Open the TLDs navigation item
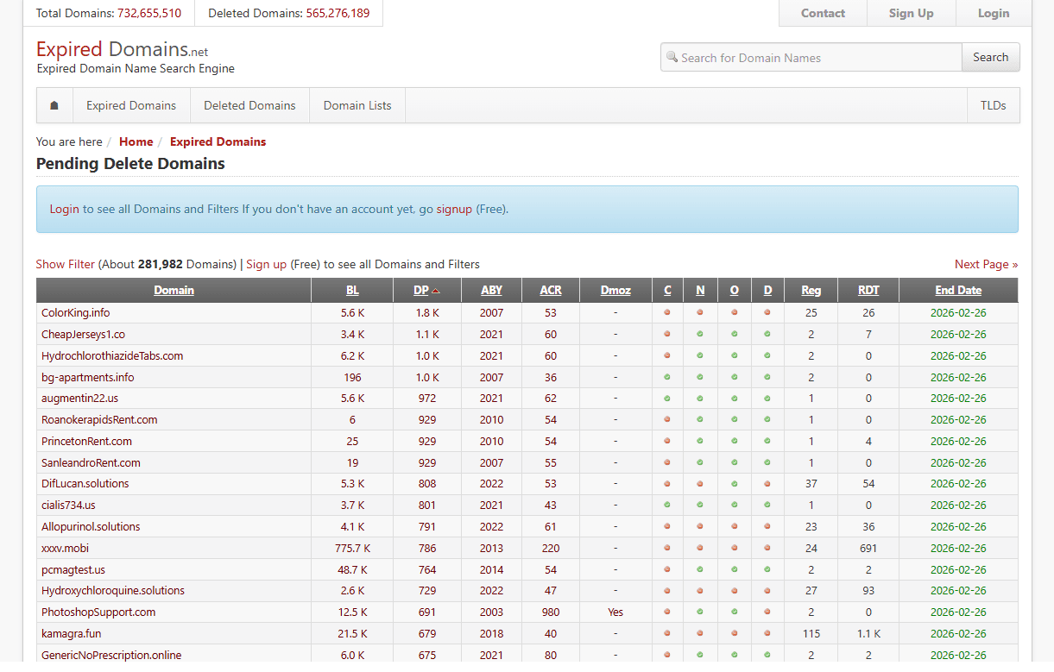Viewport: 1054px width, 672px height. point(993,105)
